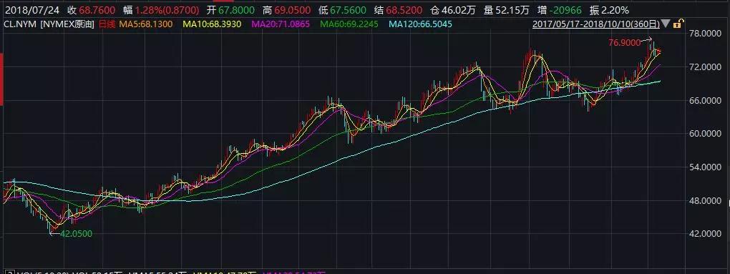The width and height of the screenshot is (730, 274).
Task: Click the 48.0000 price axis label
Action: point(706,200)
